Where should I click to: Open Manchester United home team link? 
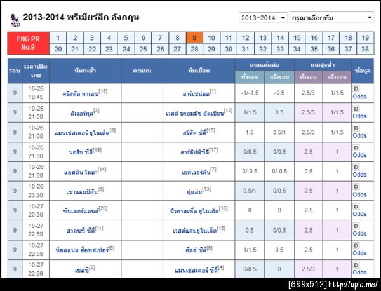(82, 133)
